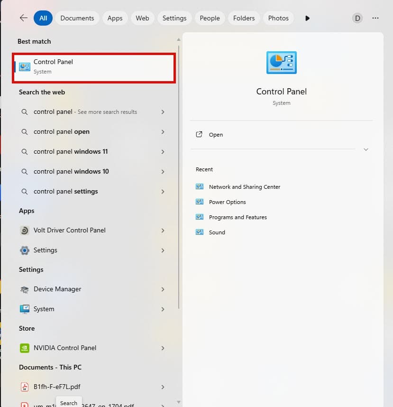Open recent Network and Sharing Center
Image resolution: width=393 pixels, height=407 pixels.
click(x=244, y=187)
